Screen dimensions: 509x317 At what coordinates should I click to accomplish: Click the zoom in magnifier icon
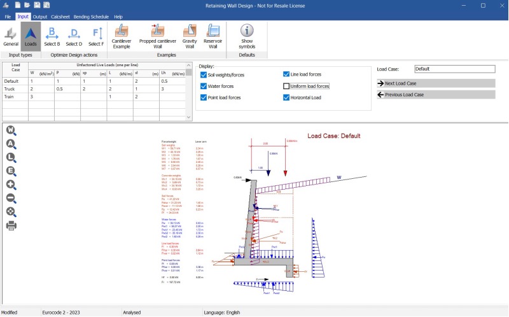coord(11,185)
